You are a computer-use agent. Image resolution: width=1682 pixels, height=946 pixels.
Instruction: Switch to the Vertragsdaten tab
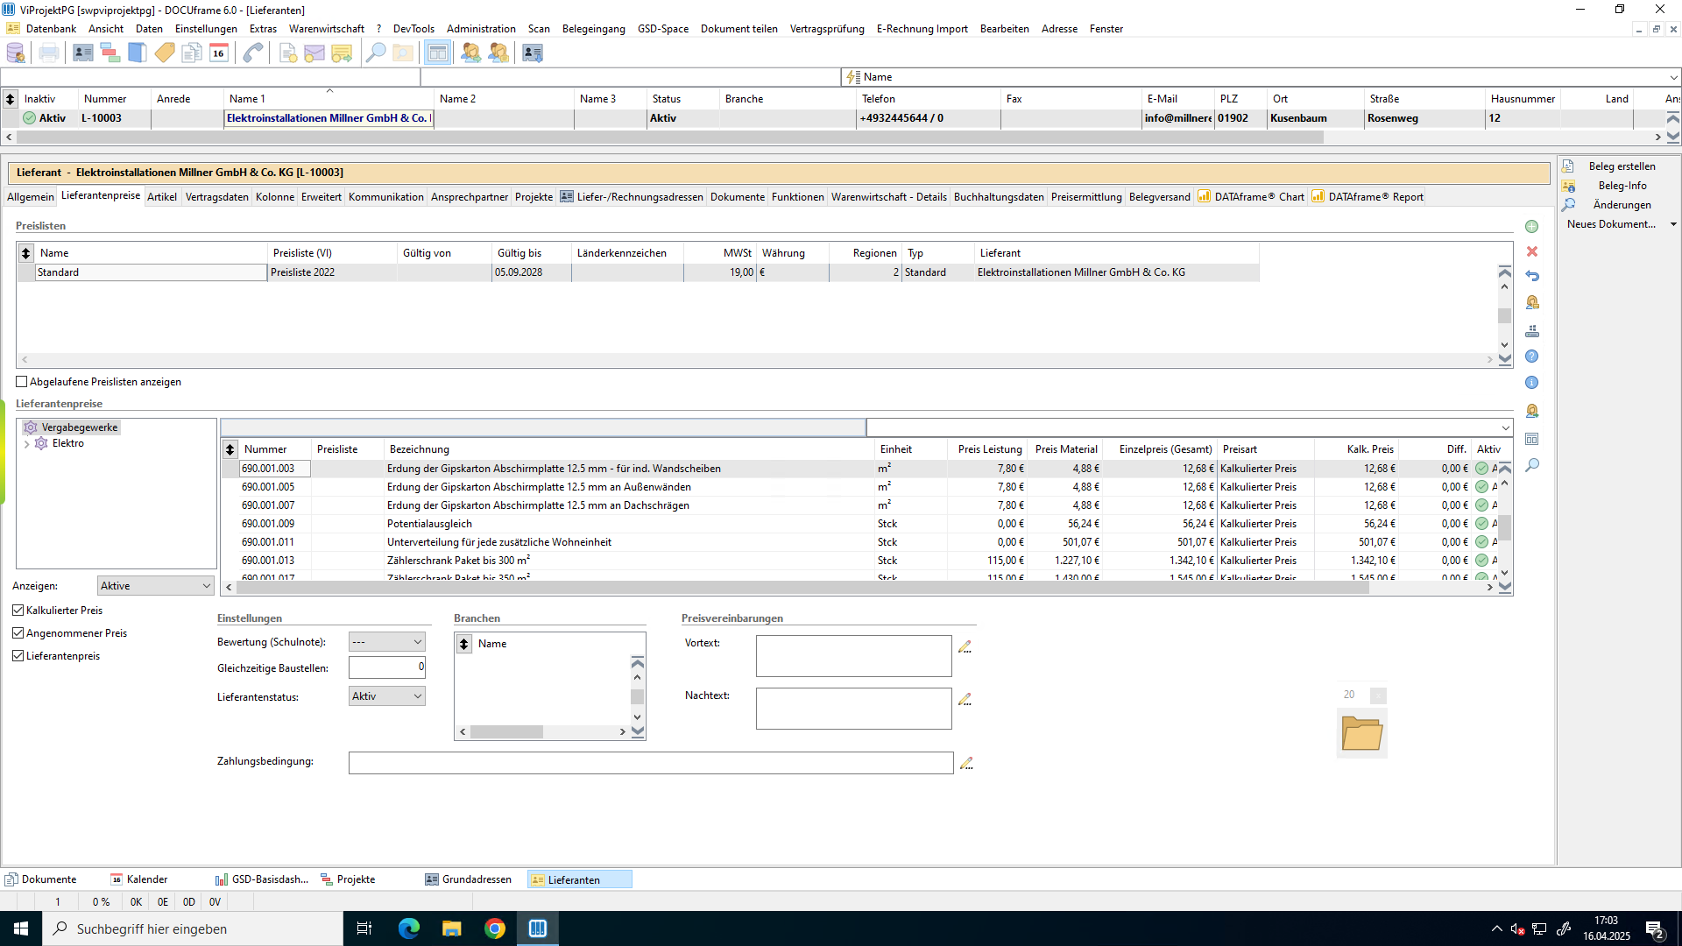pos(216,197)
